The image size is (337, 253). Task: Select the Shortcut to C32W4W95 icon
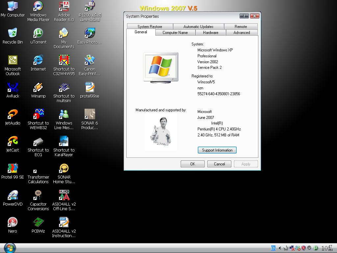(x=64, y=66)
